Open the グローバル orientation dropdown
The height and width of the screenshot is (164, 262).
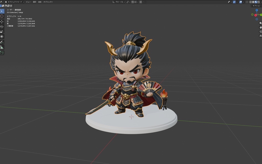[x=119, y=2]
